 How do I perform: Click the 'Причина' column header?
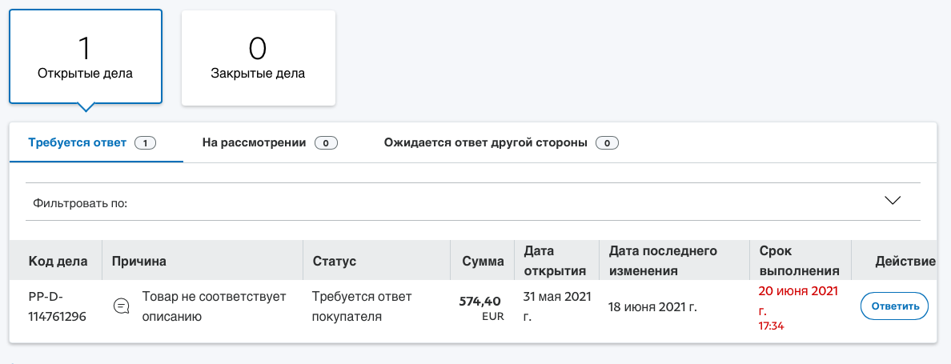tap(139, 262)
